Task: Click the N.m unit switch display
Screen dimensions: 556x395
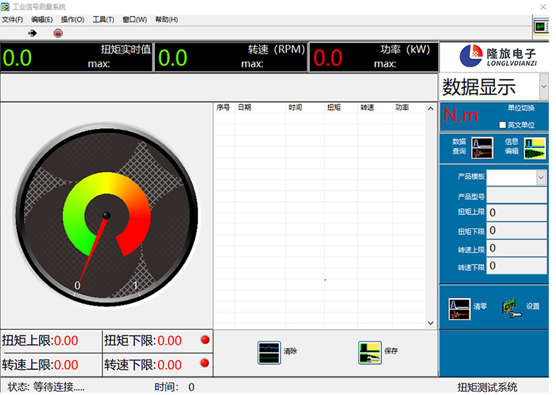Action: pos(461,116)
